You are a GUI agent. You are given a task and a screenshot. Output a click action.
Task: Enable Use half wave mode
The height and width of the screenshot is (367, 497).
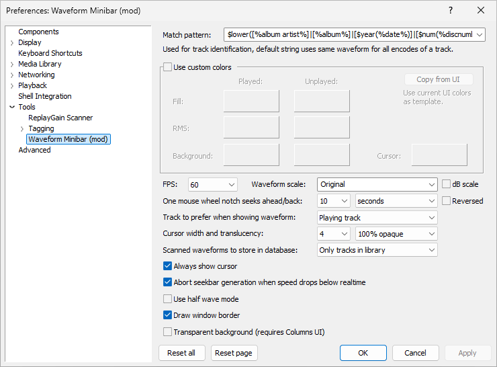coord(168,299)
